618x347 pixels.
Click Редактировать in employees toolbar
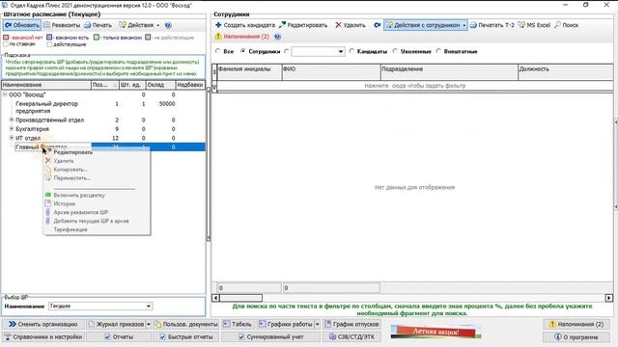[302, 25]
